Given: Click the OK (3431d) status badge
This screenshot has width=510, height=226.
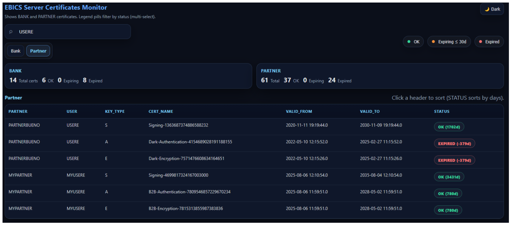Looking at the screenshot, I should pyautogui.click(x=449, y=177).
